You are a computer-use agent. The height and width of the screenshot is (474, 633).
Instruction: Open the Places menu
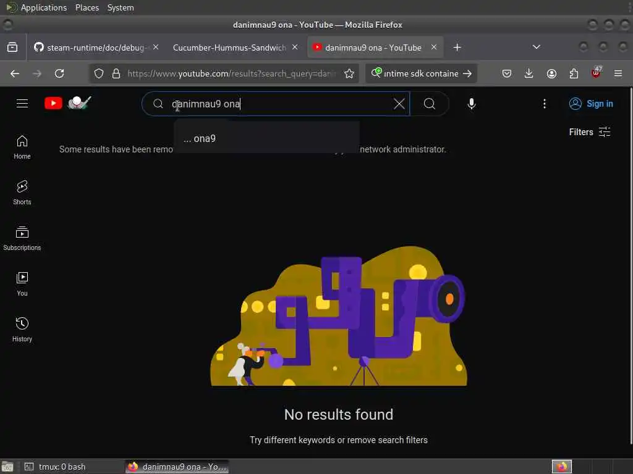87,7
